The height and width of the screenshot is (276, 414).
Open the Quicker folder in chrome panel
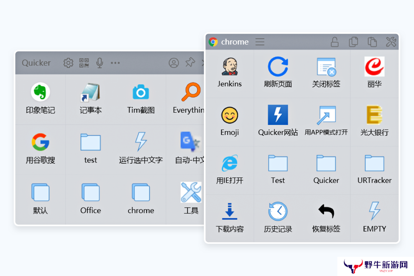pyautogui.click(x=326, y=170)
